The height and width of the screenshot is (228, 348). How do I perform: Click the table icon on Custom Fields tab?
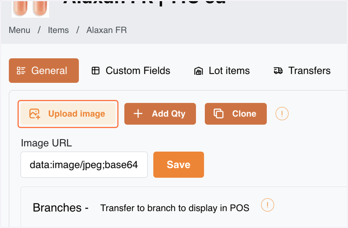(95, 71)
